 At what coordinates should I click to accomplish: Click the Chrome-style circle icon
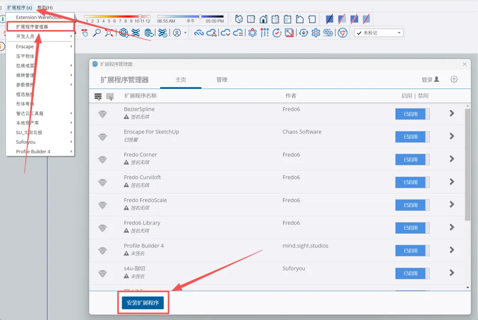pyautogui.click(x=343, y=33)
